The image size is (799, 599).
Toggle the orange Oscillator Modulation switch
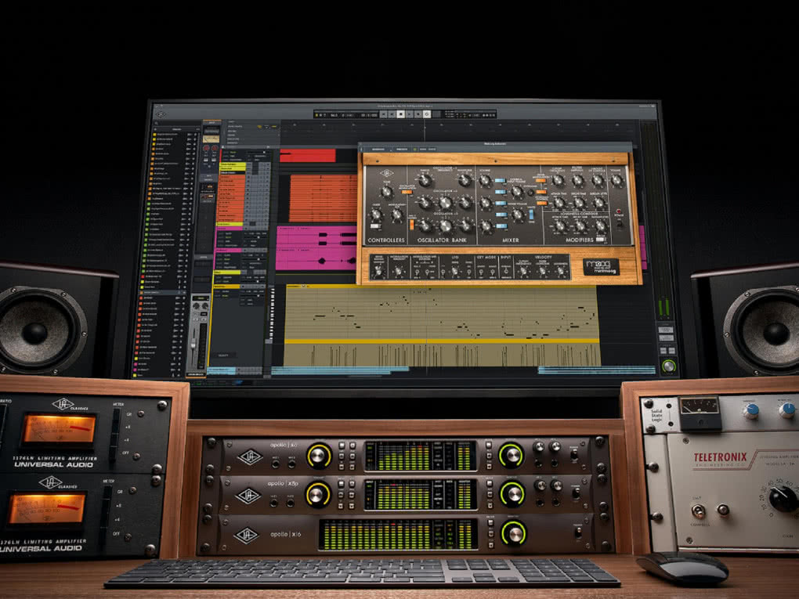point(407,192)
